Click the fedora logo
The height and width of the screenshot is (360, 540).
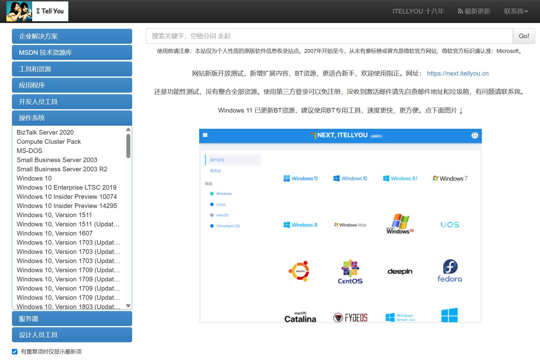450,271
